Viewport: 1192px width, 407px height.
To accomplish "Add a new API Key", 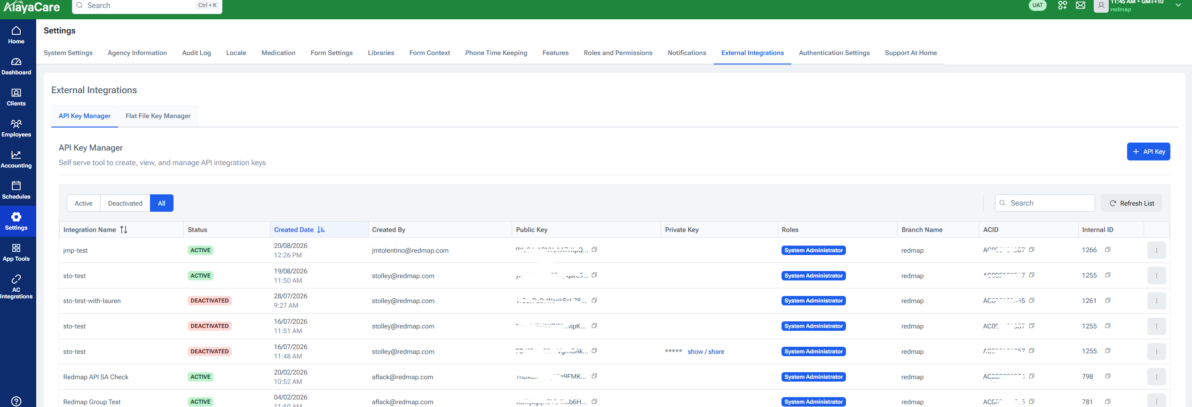I will point(1148,152).
